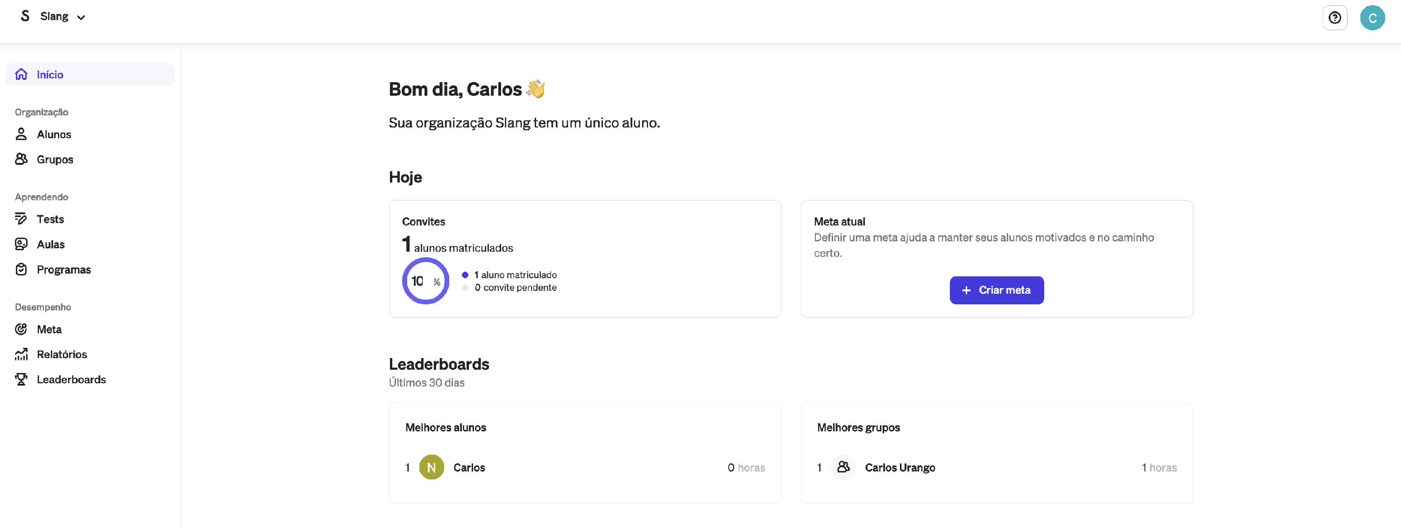This screenshot has width=1401, height=528.
Task: Open the user avatar C menu
Action: click(1372, 18)
